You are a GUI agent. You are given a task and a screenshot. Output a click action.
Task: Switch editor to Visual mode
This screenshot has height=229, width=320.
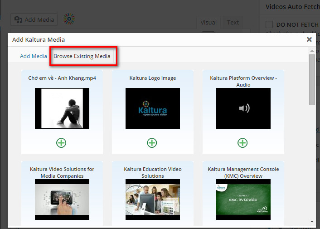pos(208,22)
